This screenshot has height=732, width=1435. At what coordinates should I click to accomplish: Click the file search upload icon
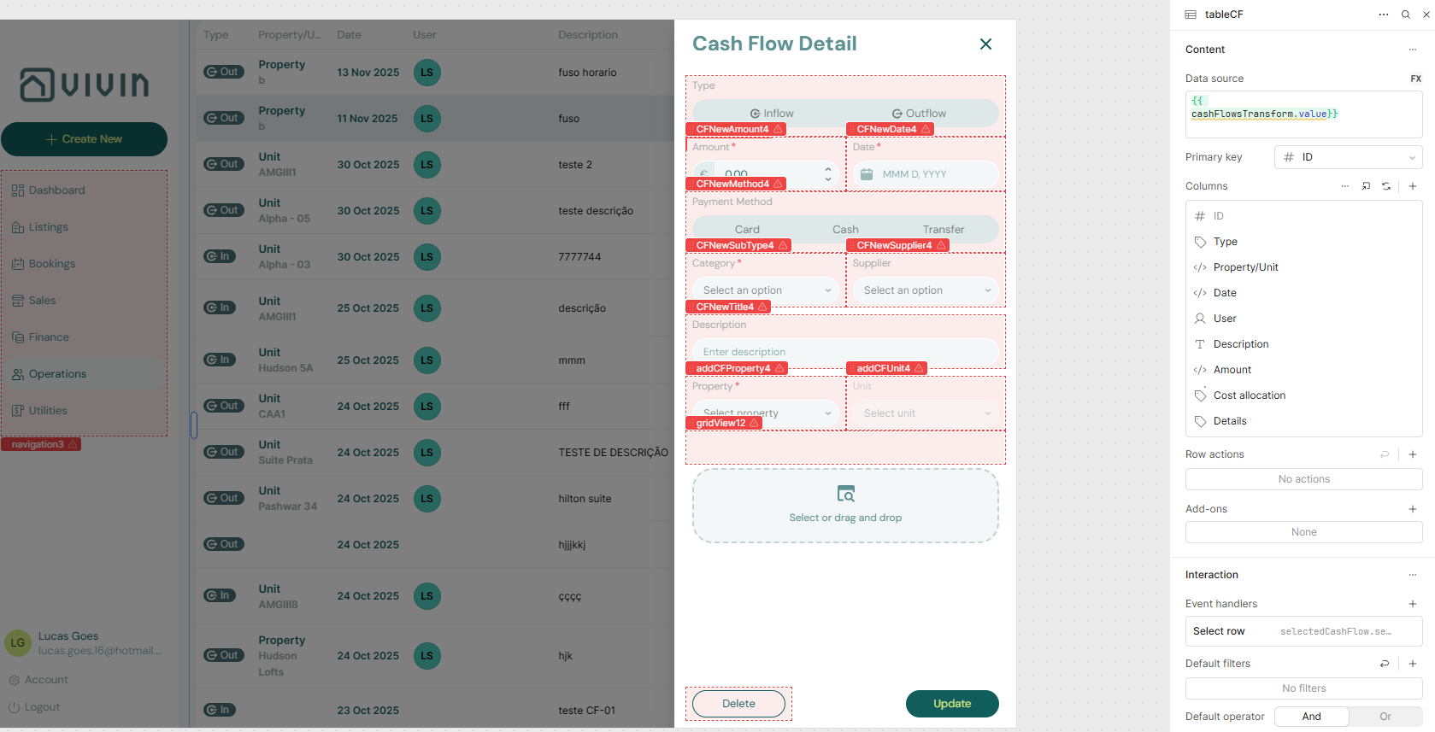pyautogui.click(x=845, y=494)
